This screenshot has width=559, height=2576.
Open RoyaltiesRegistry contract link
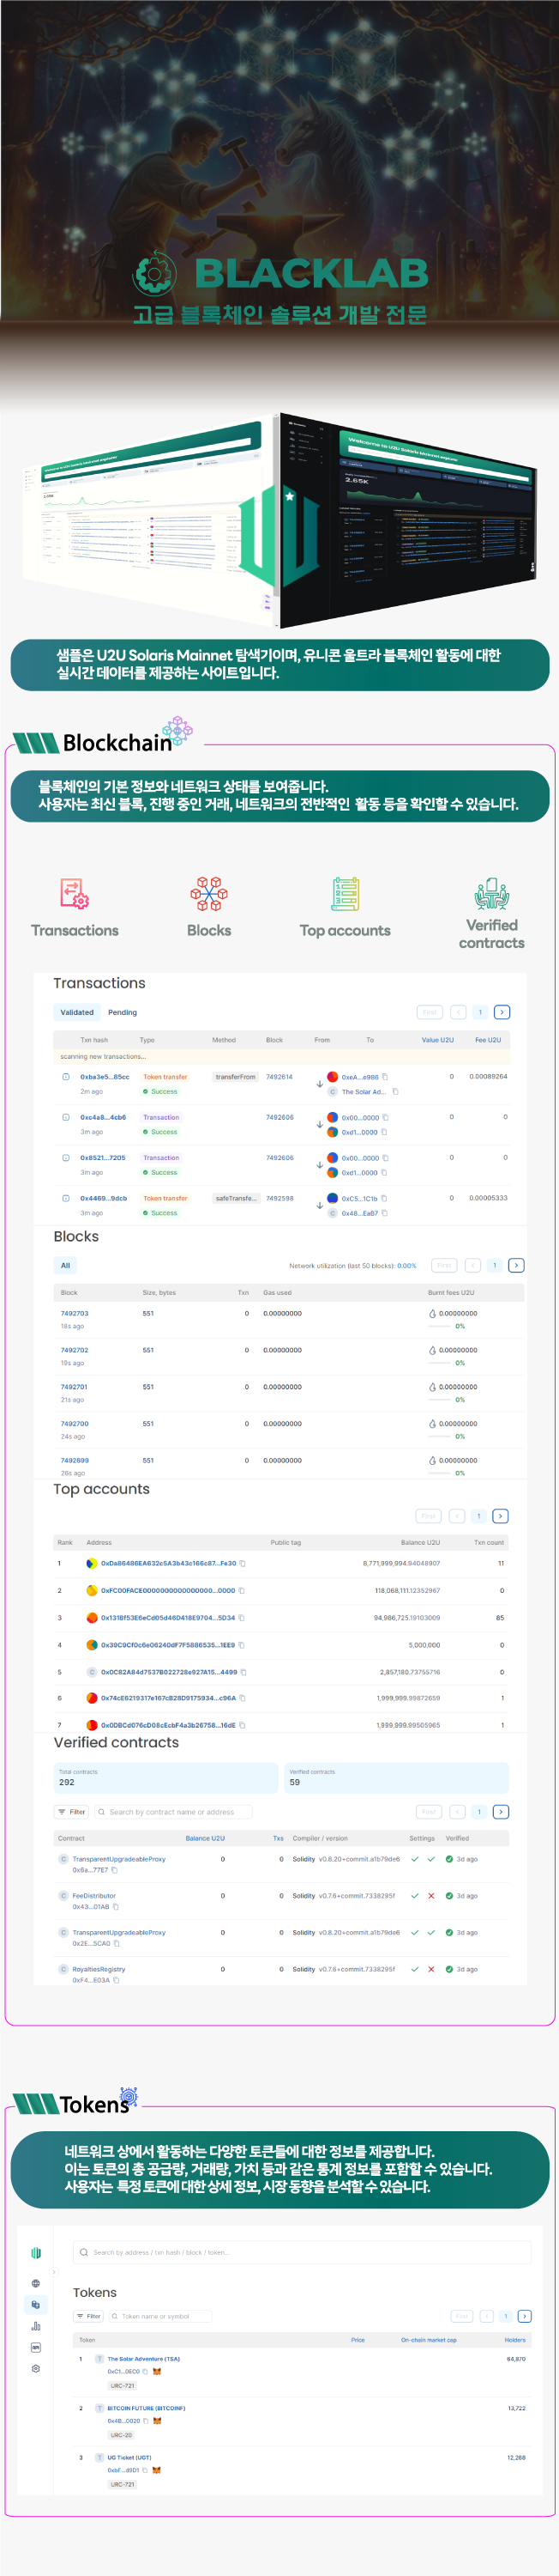[x=99, y=1969]
